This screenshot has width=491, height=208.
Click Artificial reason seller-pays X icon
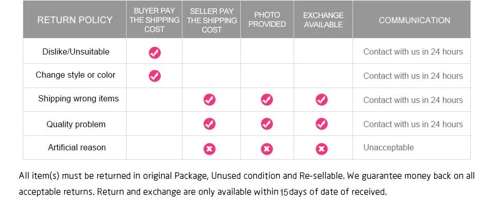[x=209, y=149]
